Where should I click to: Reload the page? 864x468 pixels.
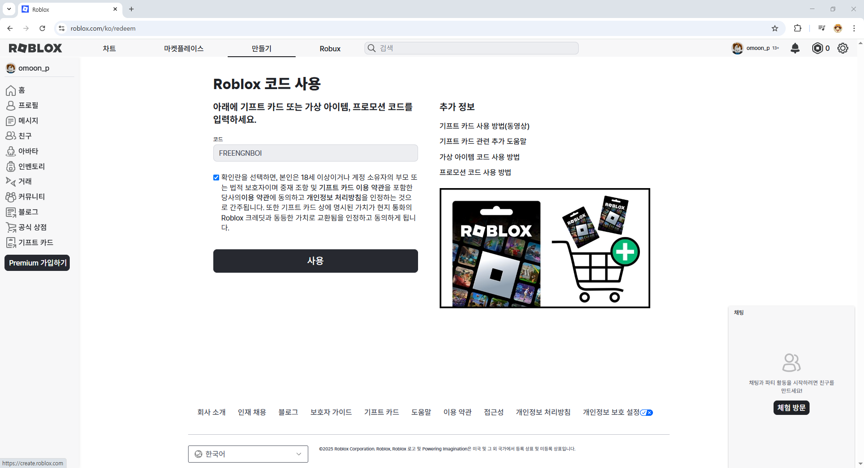(42, 28)
